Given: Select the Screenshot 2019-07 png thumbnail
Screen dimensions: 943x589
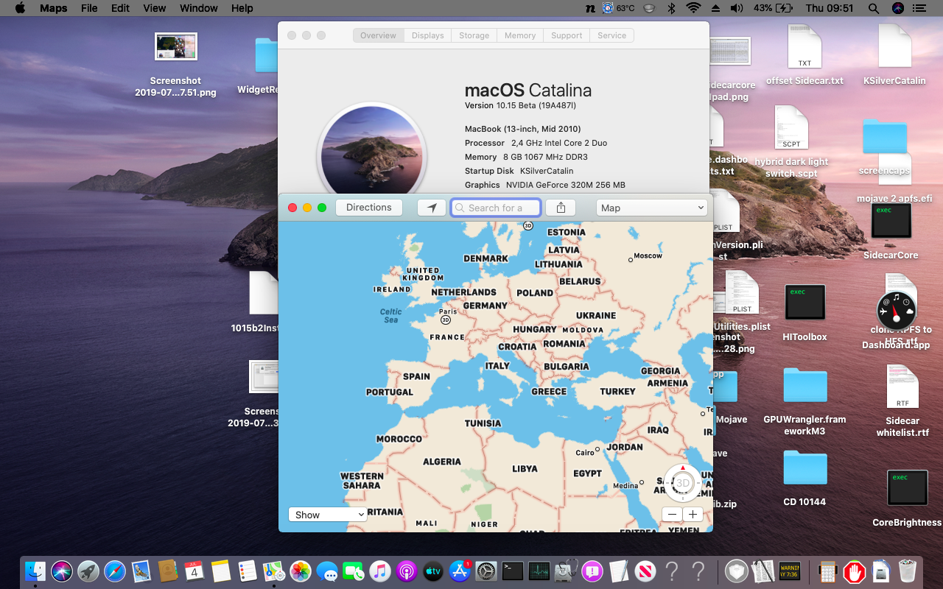Looking at the screenshot, I should 176,46.
